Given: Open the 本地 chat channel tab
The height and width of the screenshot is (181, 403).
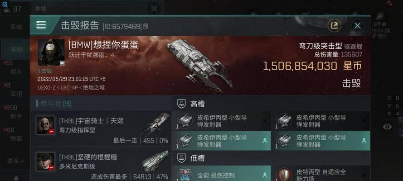Looking at the screenshot, I should [15, 49].
